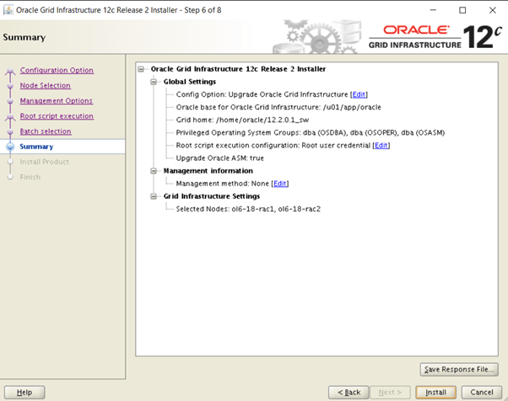Collapse the Grid Infrastructure Settings node

point(154,195)
